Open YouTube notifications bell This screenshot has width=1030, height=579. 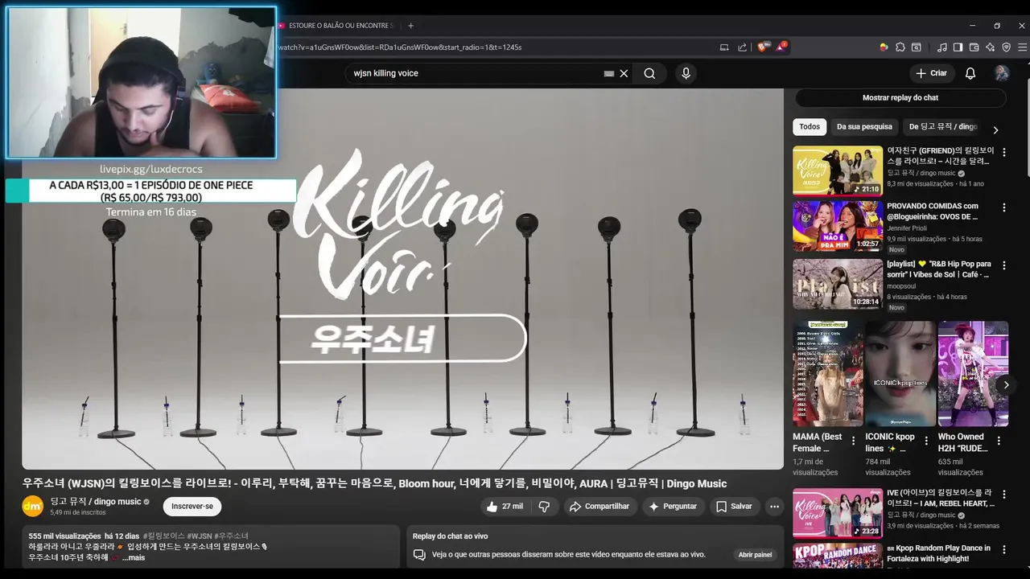[970, 73]
